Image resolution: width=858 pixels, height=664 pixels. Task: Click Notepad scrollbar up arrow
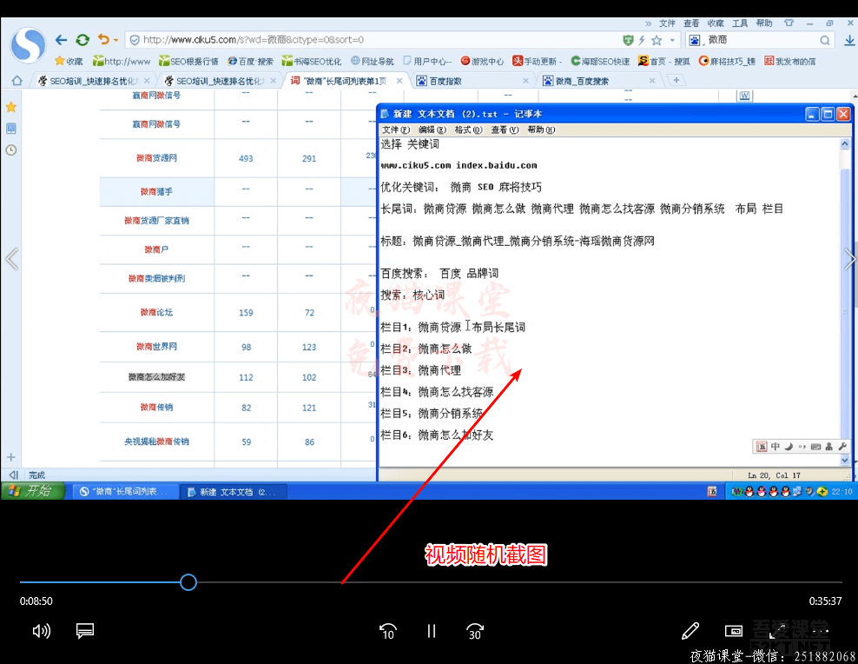click(x=845, y=144)
